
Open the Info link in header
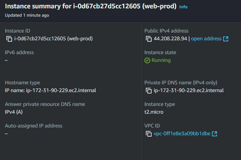pyautogui.click(x=183, y=7)
